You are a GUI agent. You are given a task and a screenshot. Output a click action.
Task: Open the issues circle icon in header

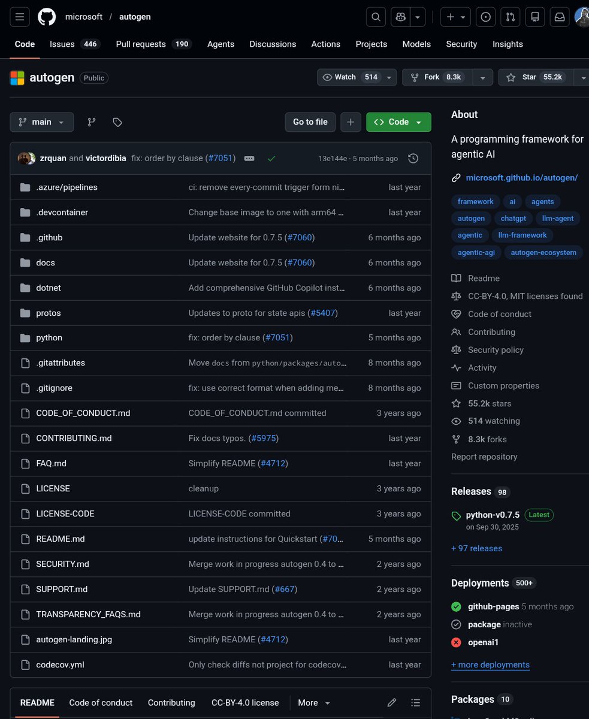[x=486, y=17]
